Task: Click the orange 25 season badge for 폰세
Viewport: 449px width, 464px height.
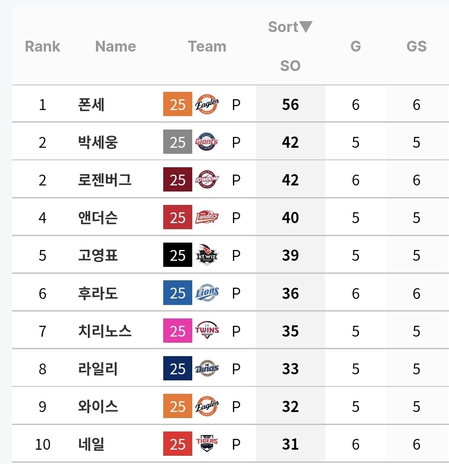Action: (x=178, y=104)
